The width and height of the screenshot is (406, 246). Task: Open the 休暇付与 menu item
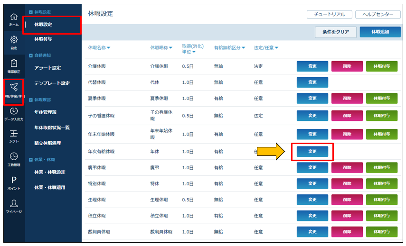[x=43, y=39]
